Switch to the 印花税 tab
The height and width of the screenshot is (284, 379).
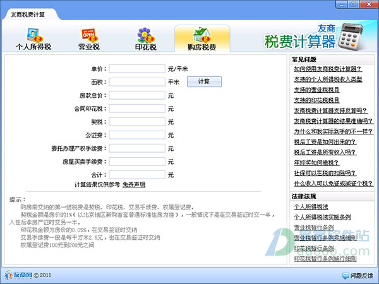click(145, 39)
